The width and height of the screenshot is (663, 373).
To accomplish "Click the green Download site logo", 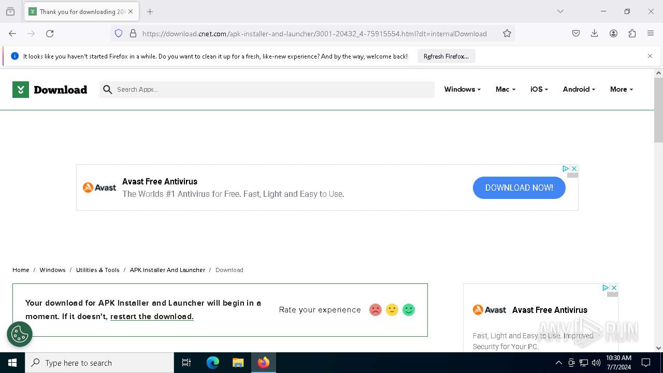I will (50, 90).
